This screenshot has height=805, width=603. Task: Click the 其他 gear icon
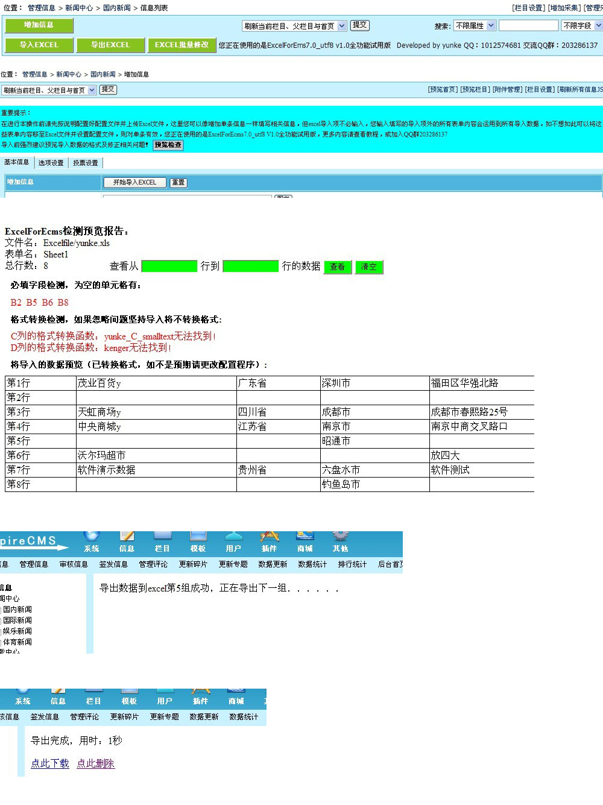pos(341,536)
